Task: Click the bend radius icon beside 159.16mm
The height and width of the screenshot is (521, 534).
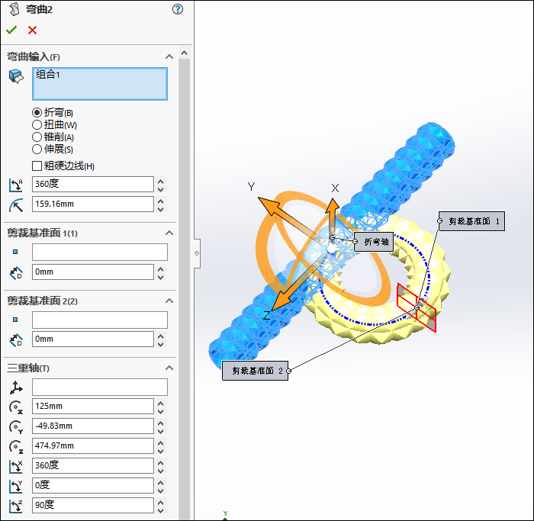Action: [16, 204]
